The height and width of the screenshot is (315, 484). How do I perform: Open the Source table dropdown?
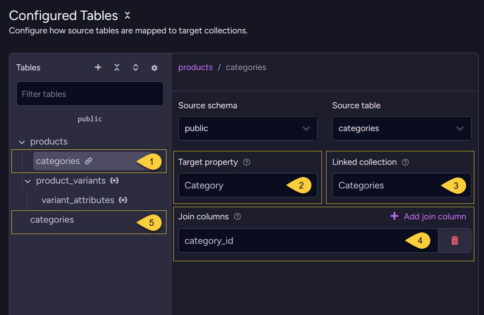pyautogui.click(x=402, y=128)
